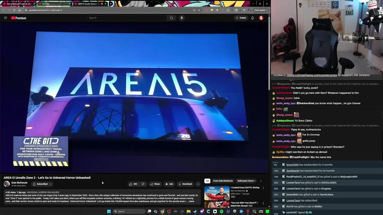
Task: Switch to the YouTube tab
Action: tap(54, 4)
